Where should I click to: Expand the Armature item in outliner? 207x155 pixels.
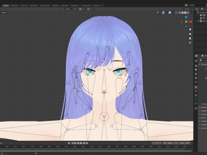[x=198, y=21]
